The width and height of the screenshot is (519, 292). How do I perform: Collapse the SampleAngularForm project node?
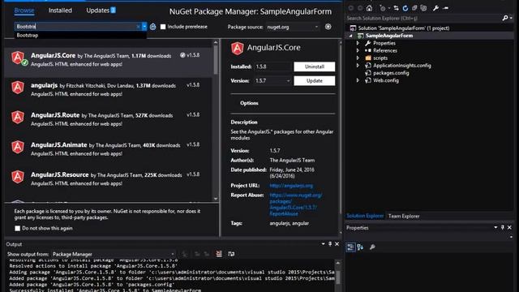coord(350,36)
